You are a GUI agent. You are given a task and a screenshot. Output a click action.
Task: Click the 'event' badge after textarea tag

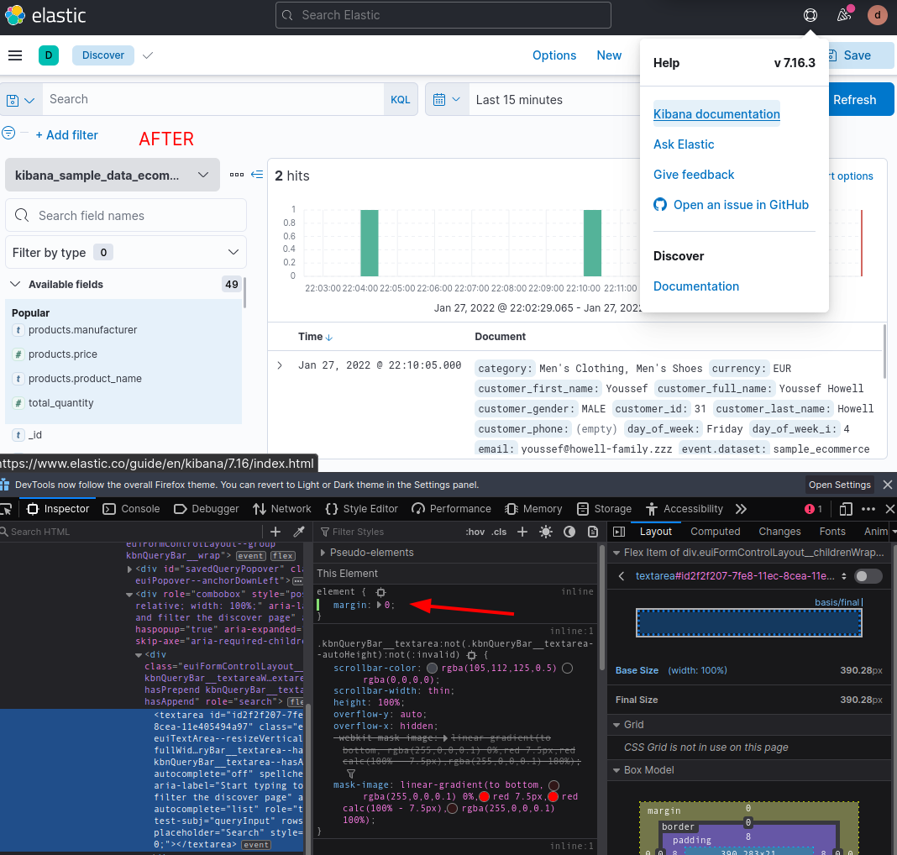point(255,845)
